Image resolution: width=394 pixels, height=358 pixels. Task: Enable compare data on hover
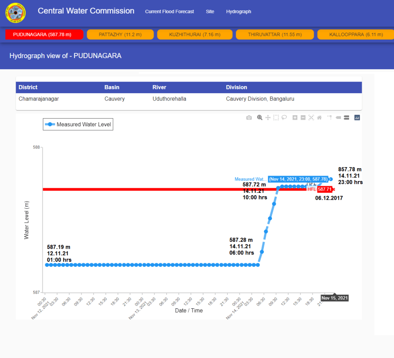[346, 118]
